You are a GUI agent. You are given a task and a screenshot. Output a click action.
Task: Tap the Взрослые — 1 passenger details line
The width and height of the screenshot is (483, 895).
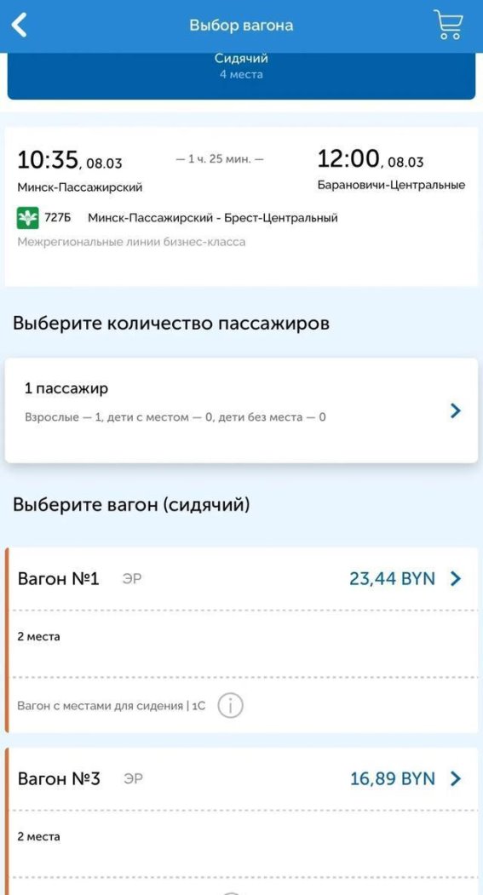175,417
